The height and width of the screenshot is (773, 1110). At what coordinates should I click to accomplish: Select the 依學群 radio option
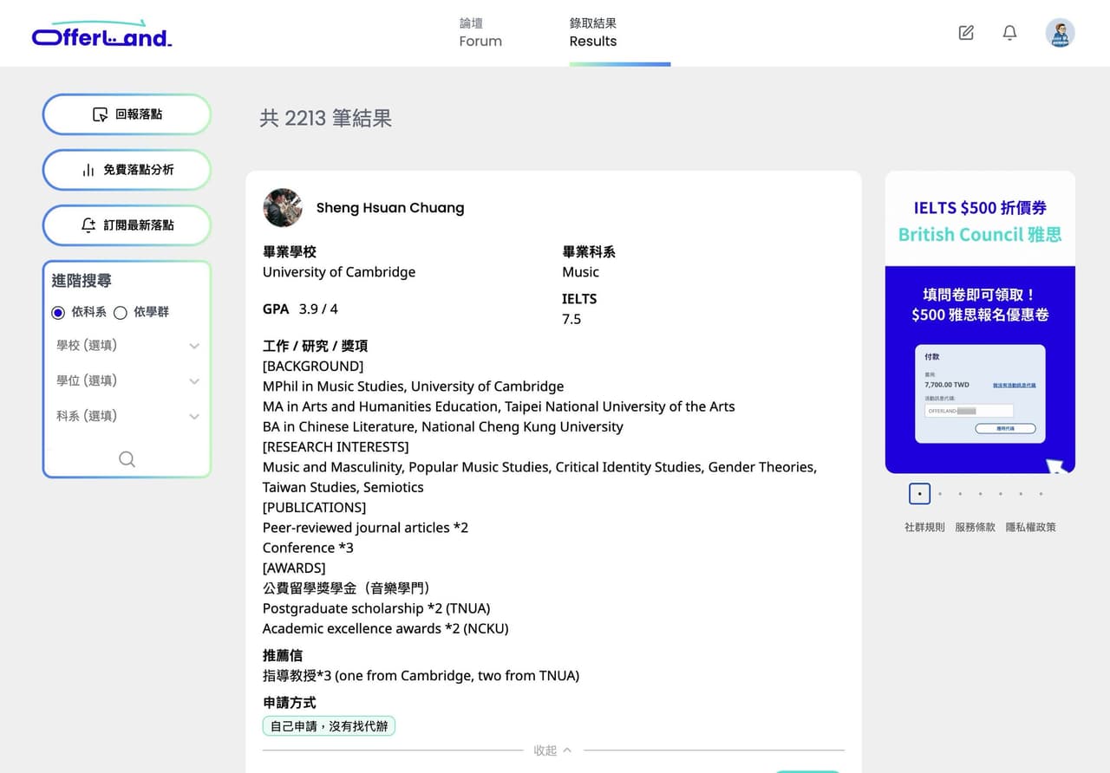121,313
